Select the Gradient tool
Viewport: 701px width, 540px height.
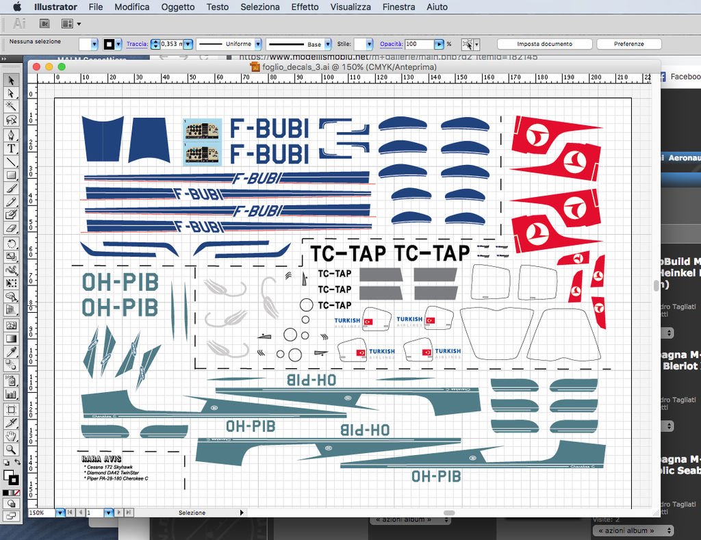pyautogui.click(x=11, y=338)
